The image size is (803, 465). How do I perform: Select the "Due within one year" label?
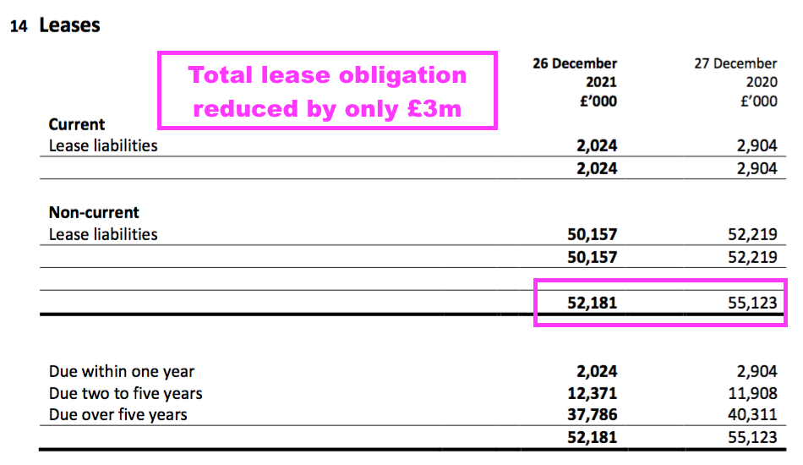pyautogui.click(x=122, y=371)
